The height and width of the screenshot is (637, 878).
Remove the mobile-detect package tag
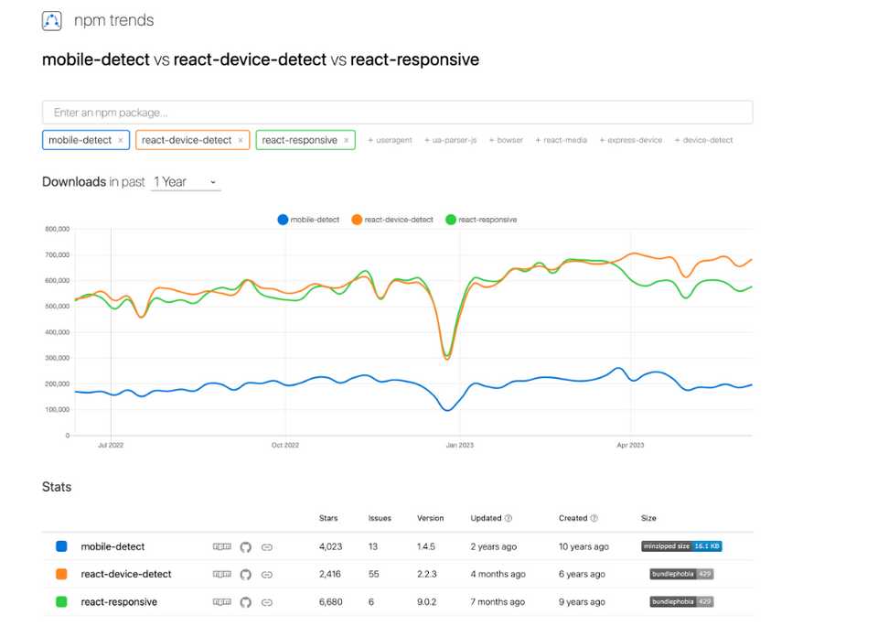(121, 140)
